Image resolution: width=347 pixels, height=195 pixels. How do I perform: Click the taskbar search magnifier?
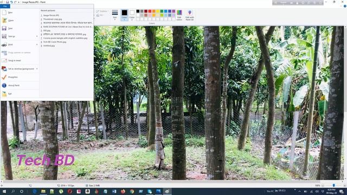tap(13, 191)
